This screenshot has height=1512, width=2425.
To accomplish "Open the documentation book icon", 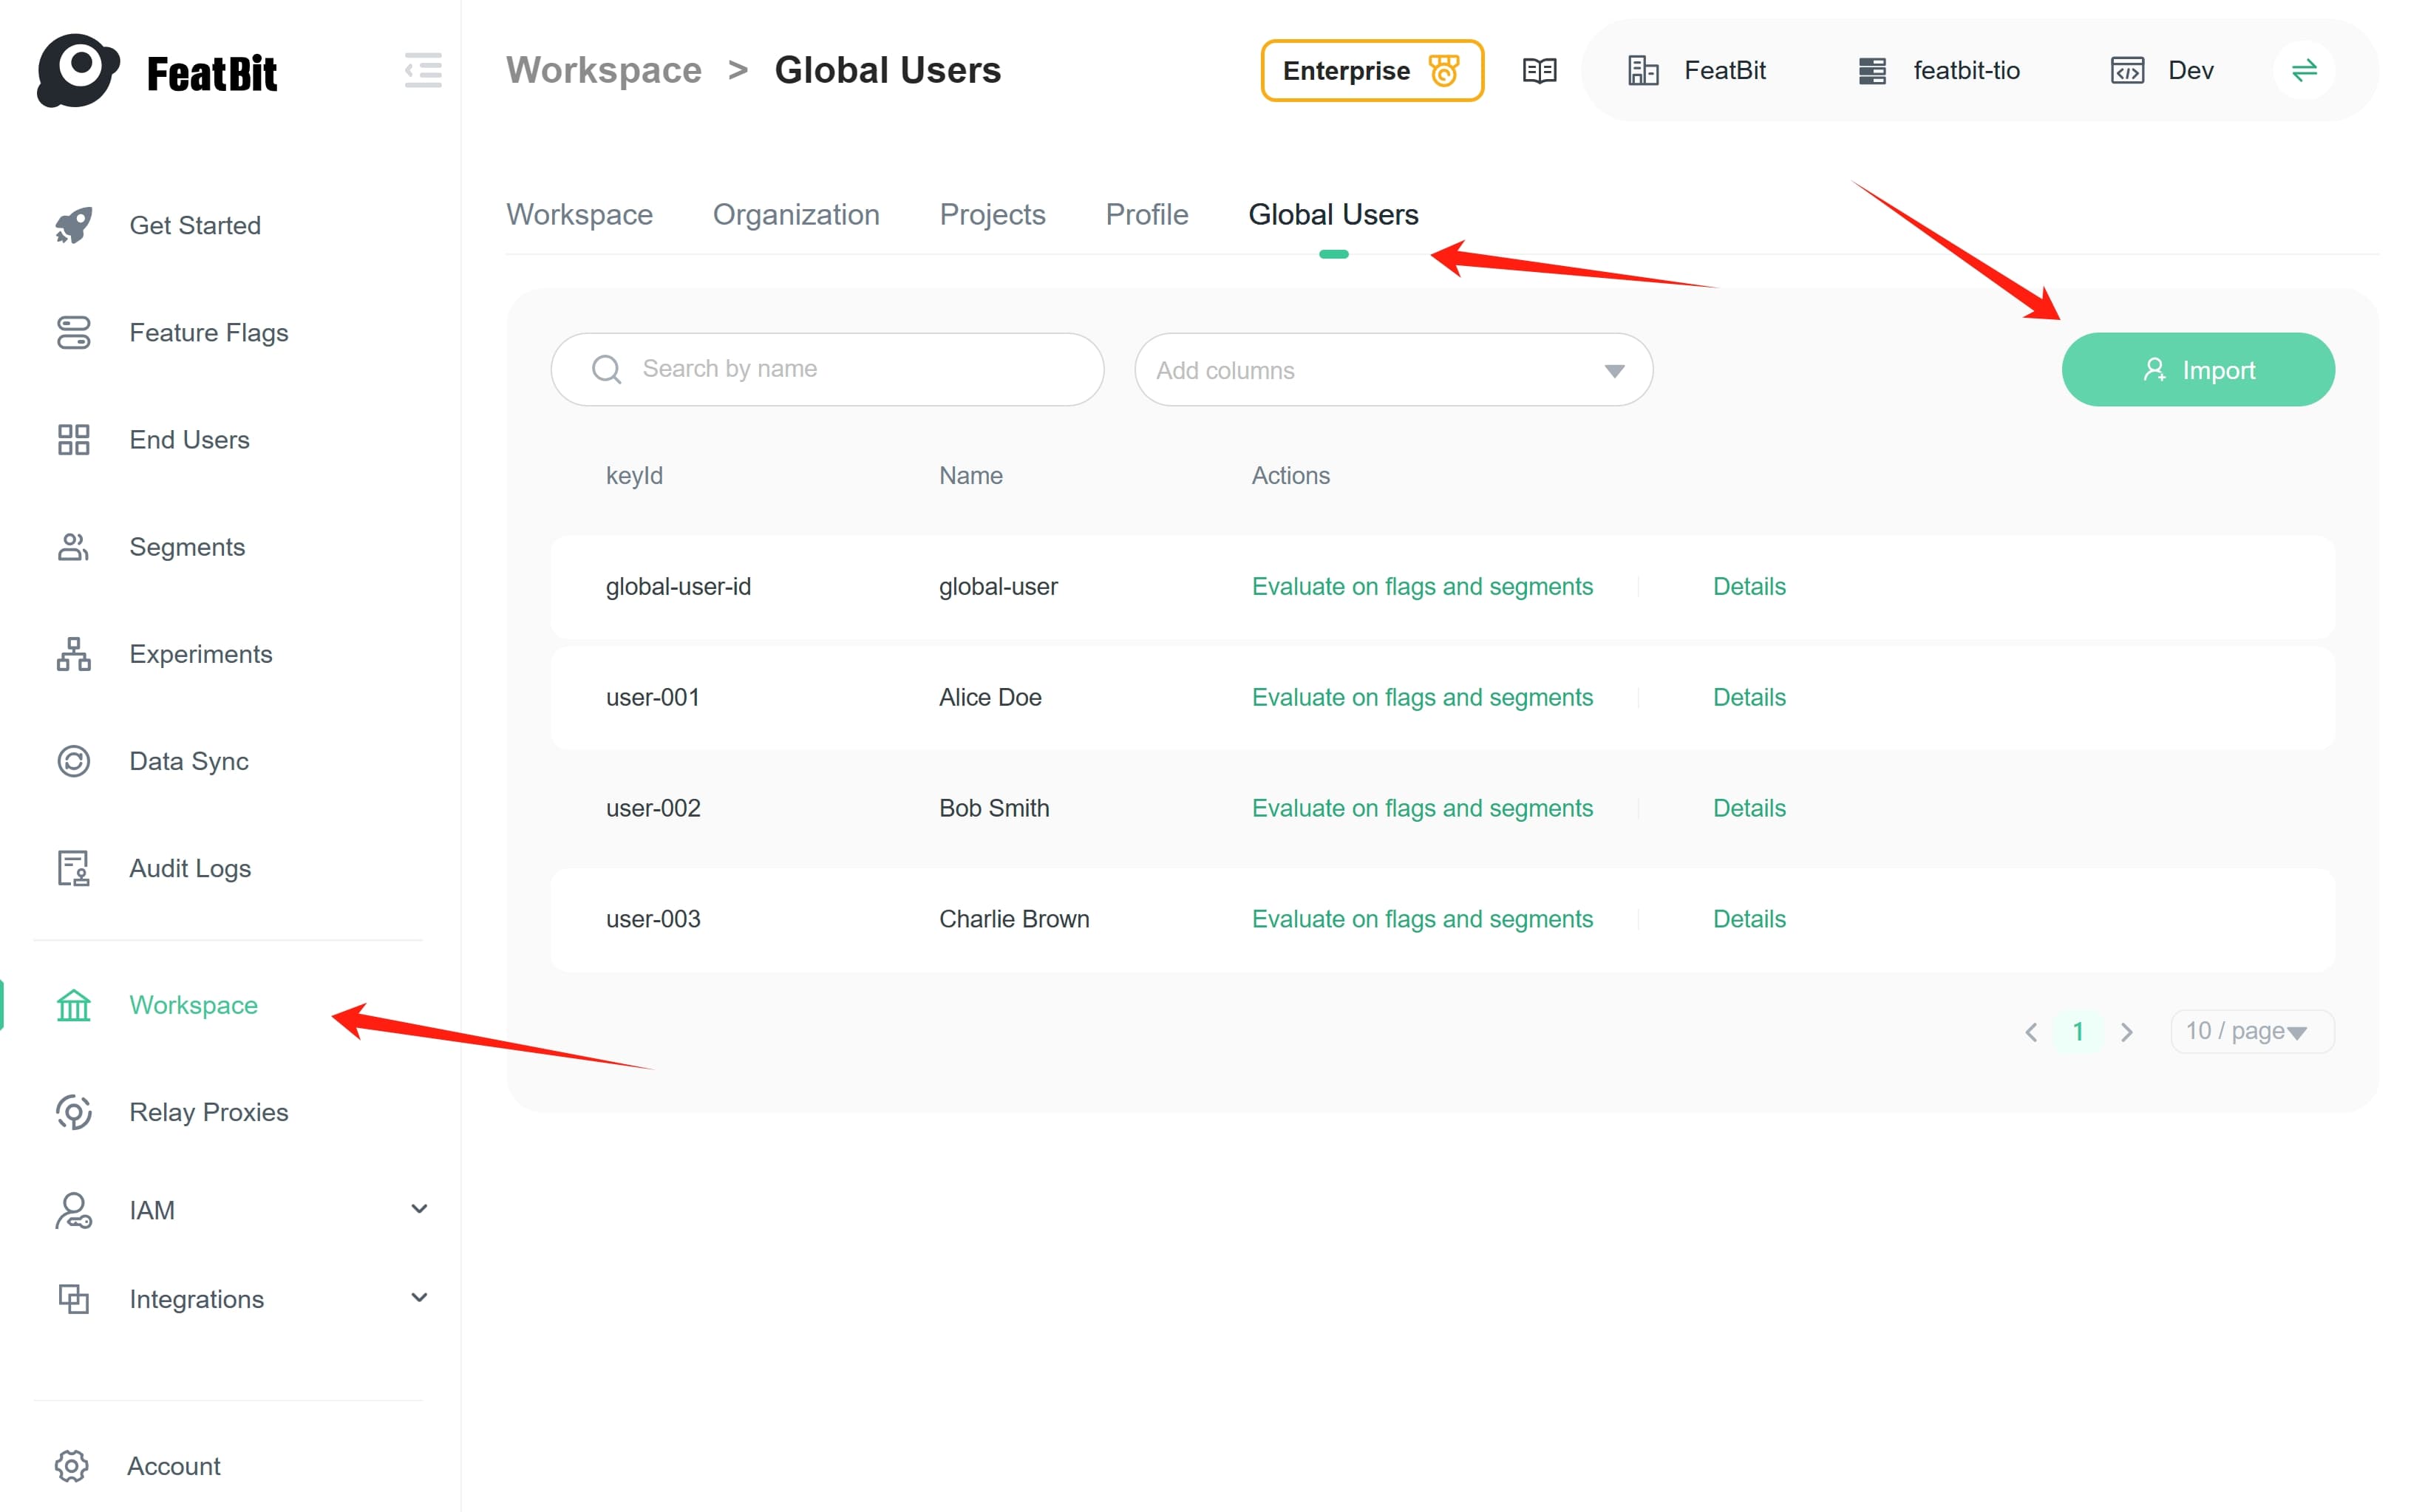I will [x=1539, y=71].
